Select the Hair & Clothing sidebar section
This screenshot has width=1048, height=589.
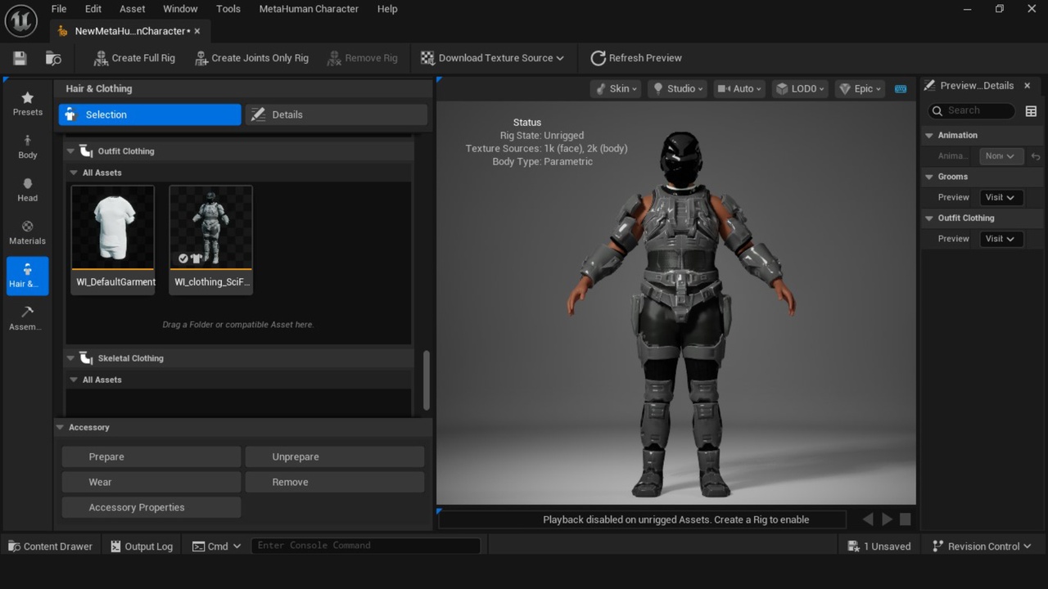tap(28, 276)
